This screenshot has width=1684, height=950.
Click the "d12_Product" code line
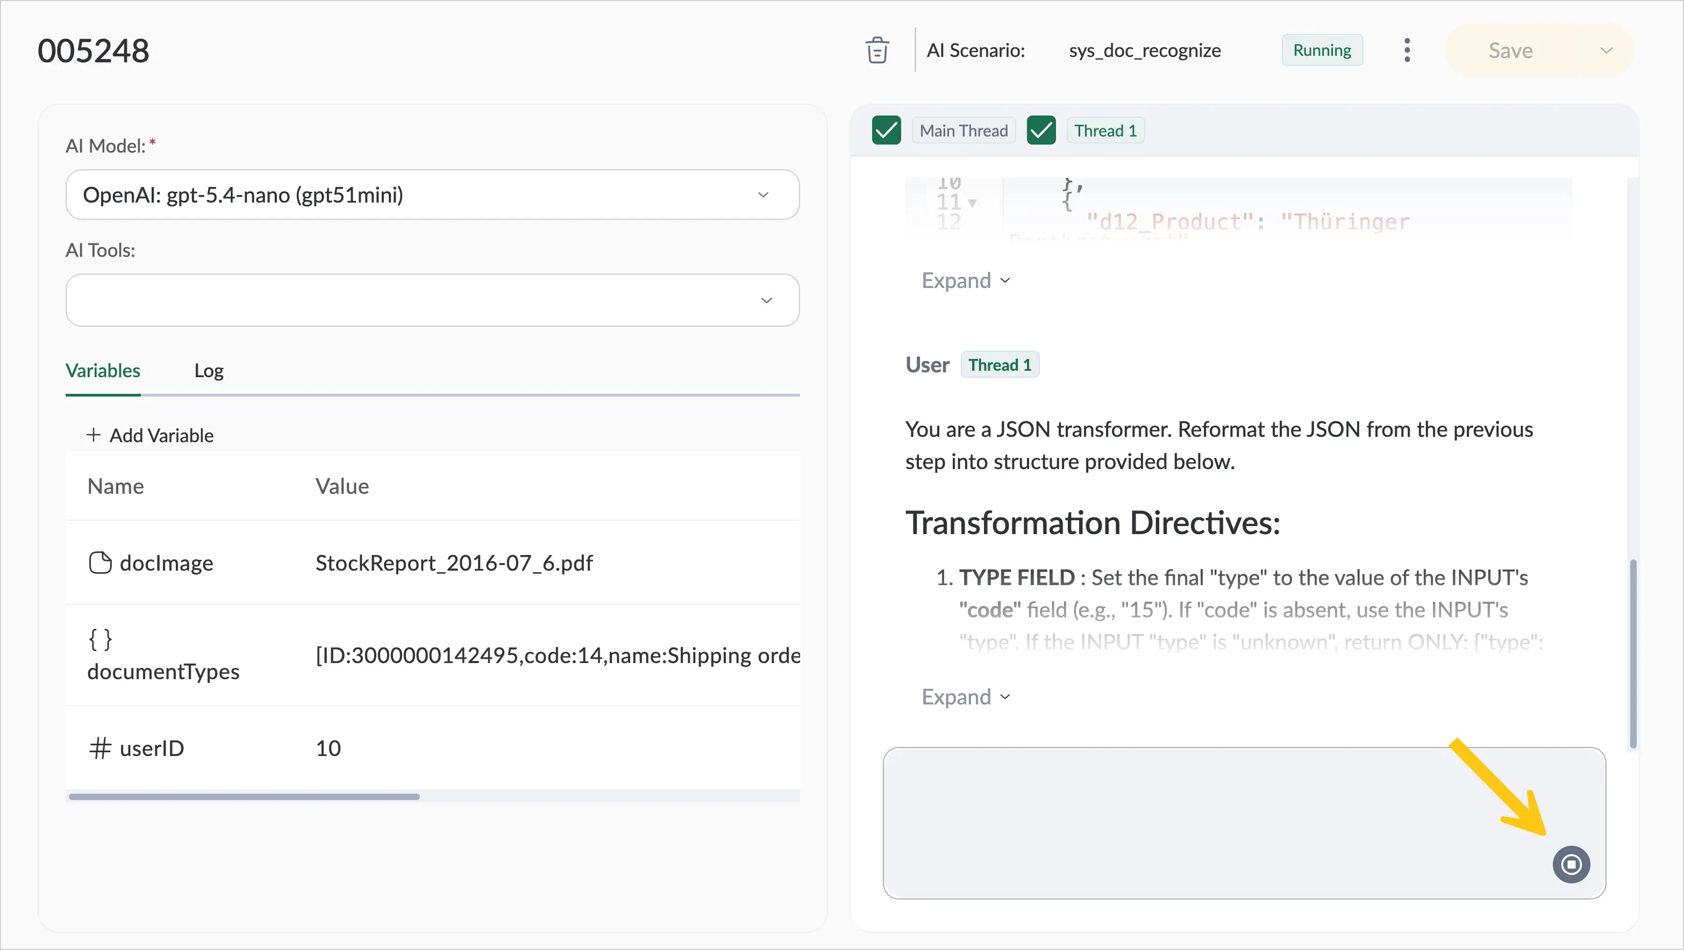pyautogui.click(x=1247, y=221)
